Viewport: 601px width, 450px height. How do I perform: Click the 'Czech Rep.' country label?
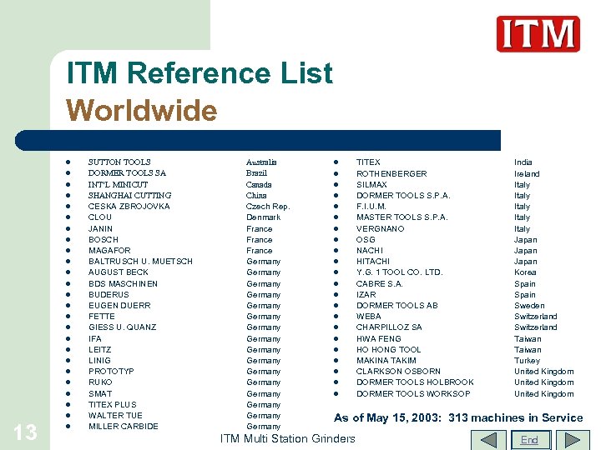(268, 207)
